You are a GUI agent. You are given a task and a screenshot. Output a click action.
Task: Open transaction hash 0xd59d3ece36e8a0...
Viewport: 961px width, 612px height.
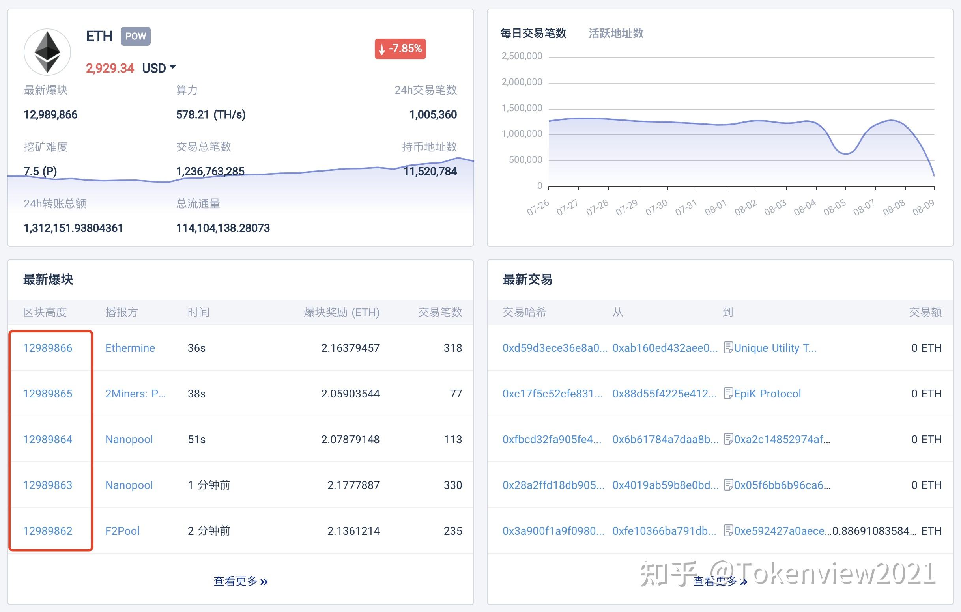pos(555,348)
